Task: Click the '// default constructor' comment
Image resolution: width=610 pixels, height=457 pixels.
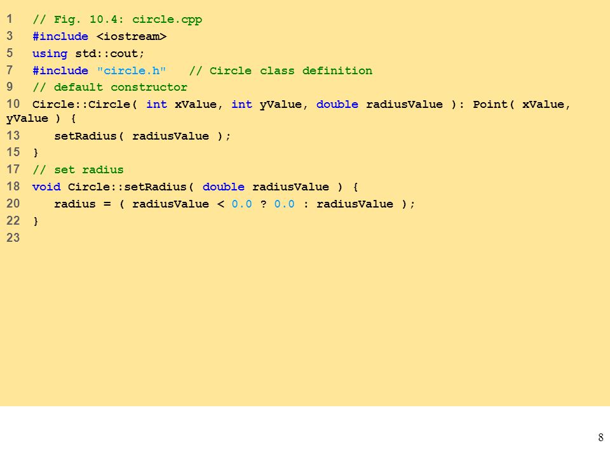Action: pos(110,87)
